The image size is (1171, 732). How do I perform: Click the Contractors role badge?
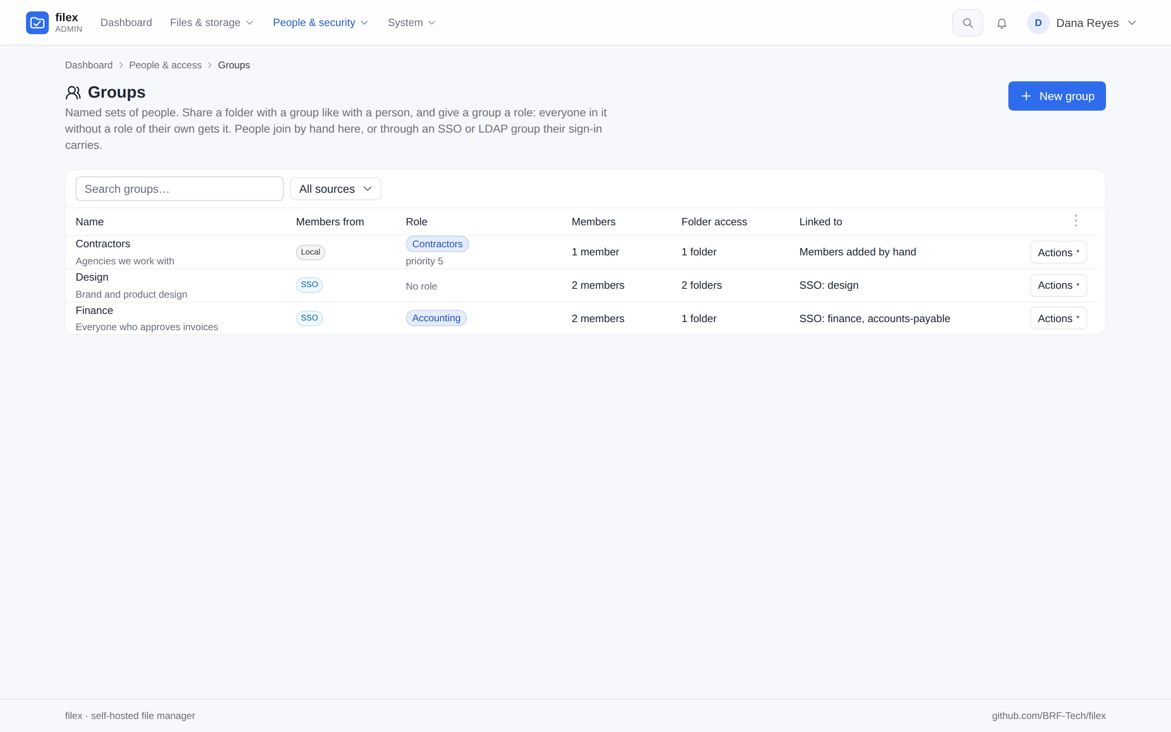[x=437, y=244]
